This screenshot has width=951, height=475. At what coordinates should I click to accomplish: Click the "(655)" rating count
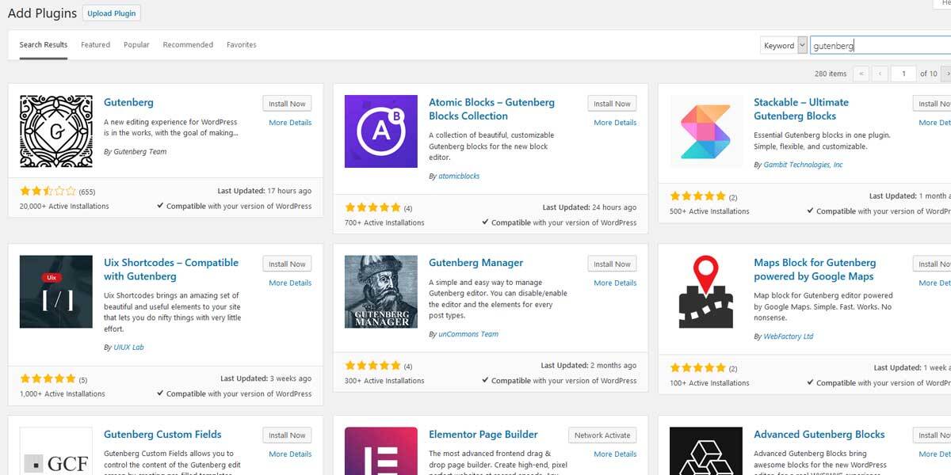pos(87,192)
